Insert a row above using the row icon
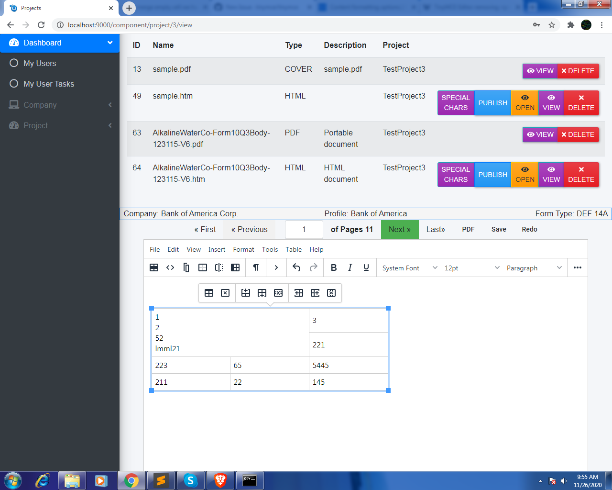The width and height of the screenshot is (612, 490). (x=246, y=292)
